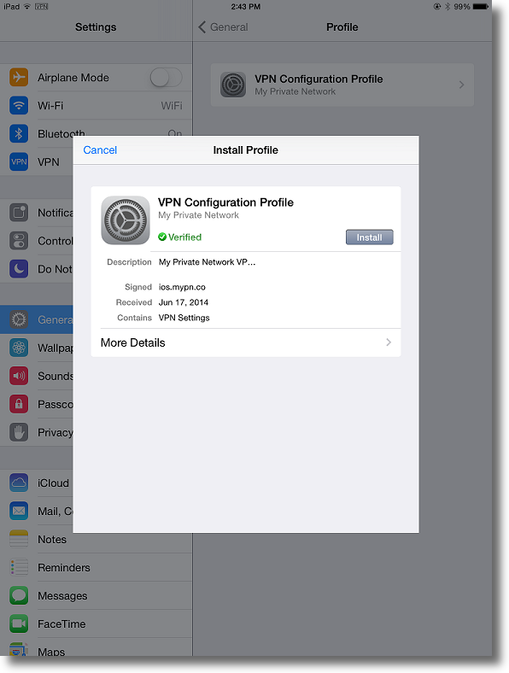Image resolution: width=509 pixels, height=673 pixels.
Task: Click the Verified status text
Action: pos(184,237)
